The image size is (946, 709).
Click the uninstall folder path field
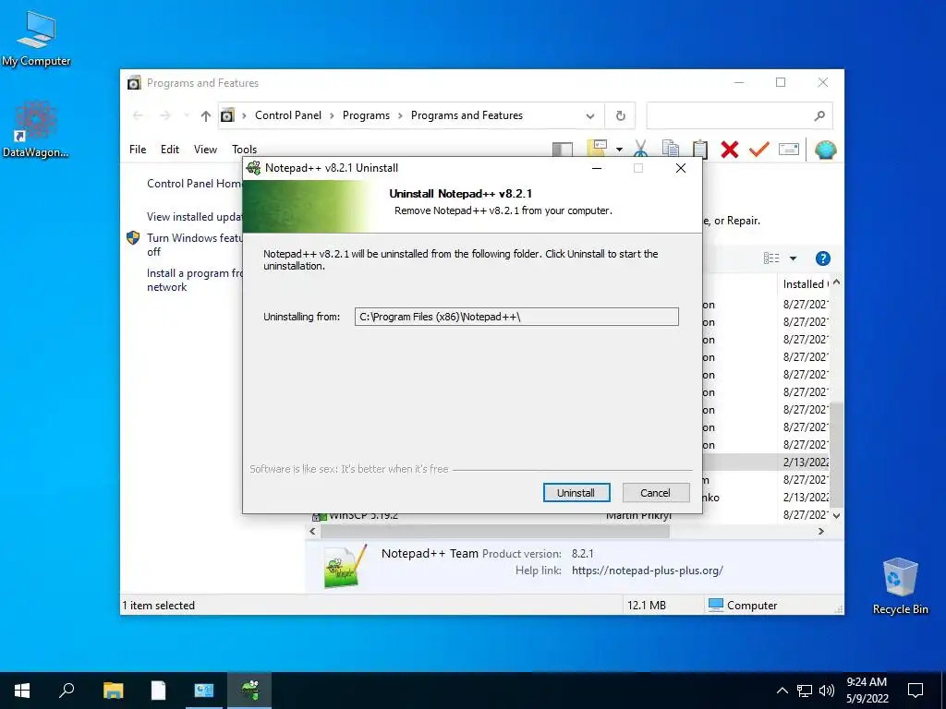(x=516, y=317)
